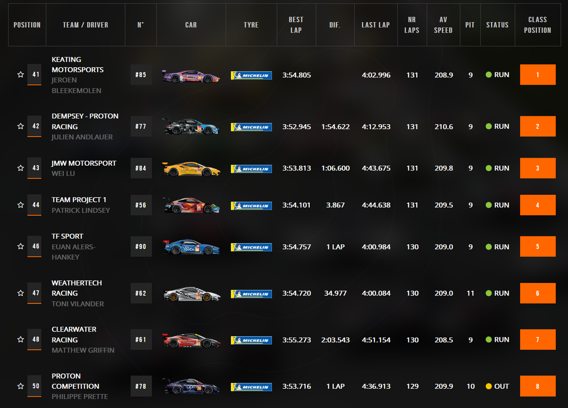
Task: Mark Proton Competition as favorite with star
Action: (21, 386)
